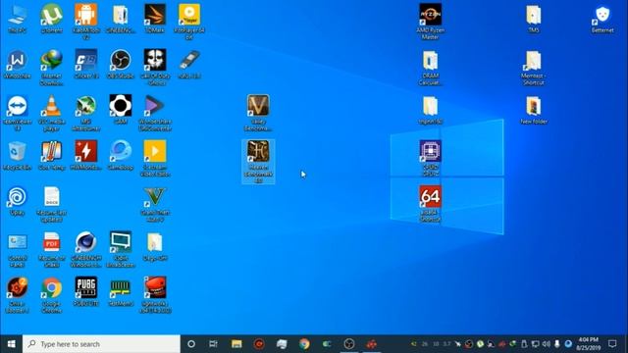Open the DRAM Calculator folder
The height and width of the screenshot is (353, 628).
(x=430, y=68)
